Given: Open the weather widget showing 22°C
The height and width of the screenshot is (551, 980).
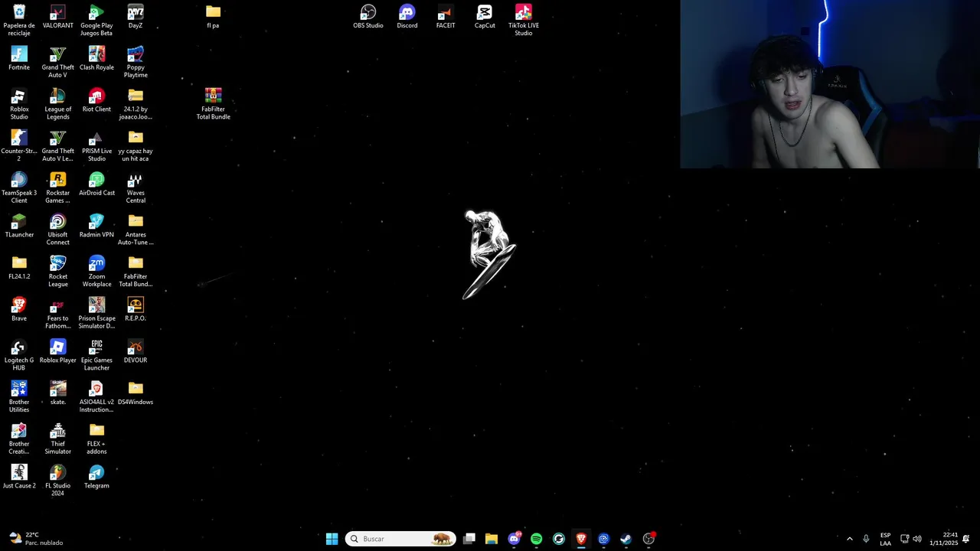Looking at the screenshot, I should (35, 539).
